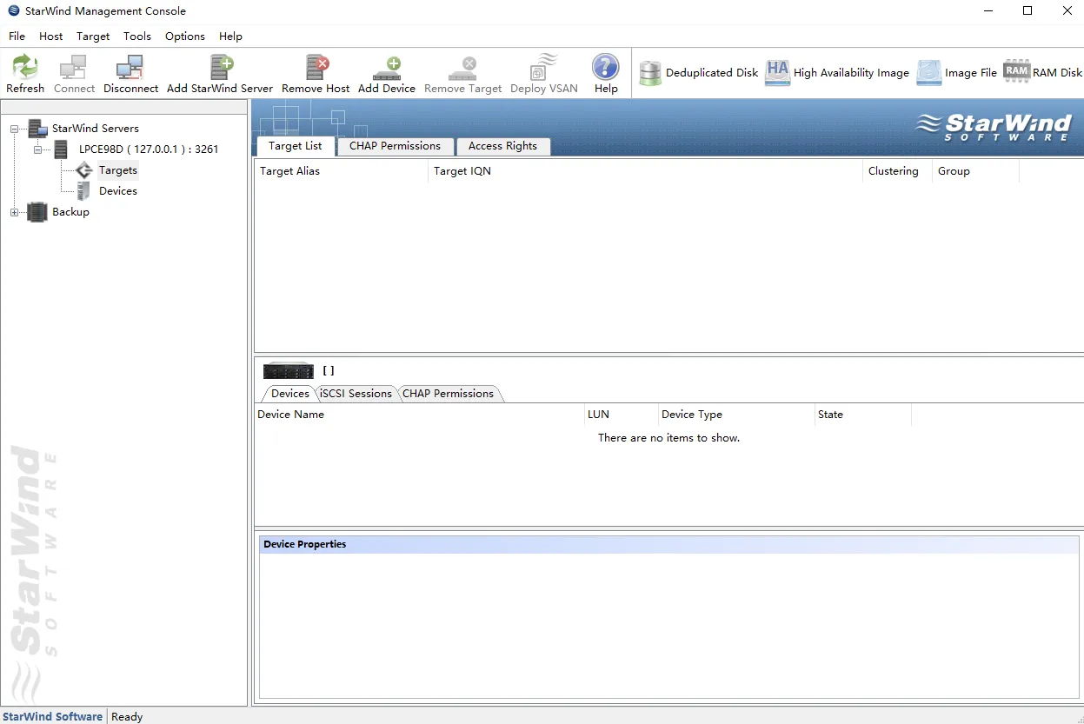The width and height of the screenshot is (1084, 724).
Task: Click the Refresh toolbar icon
Action: 25,73
